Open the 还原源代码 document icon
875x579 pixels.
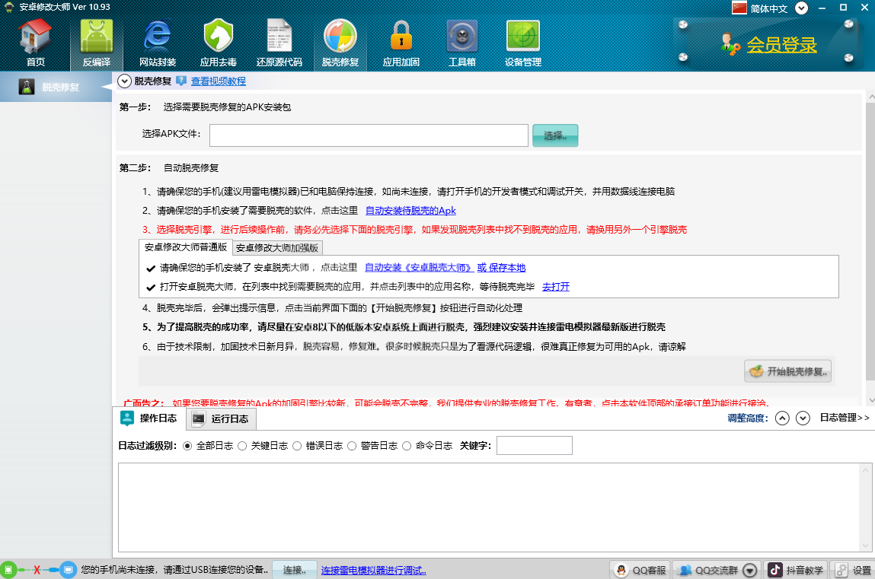[279, 43]
